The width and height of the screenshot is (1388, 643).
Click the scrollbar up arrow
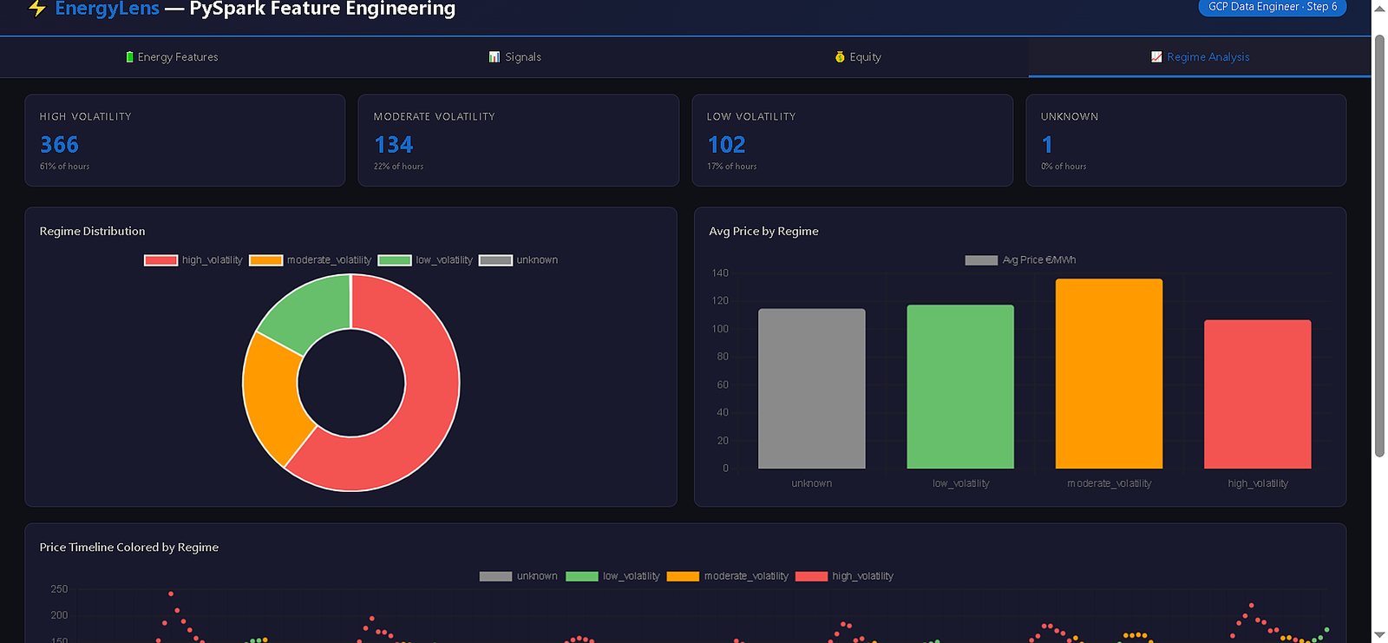tap(1379, 8)
